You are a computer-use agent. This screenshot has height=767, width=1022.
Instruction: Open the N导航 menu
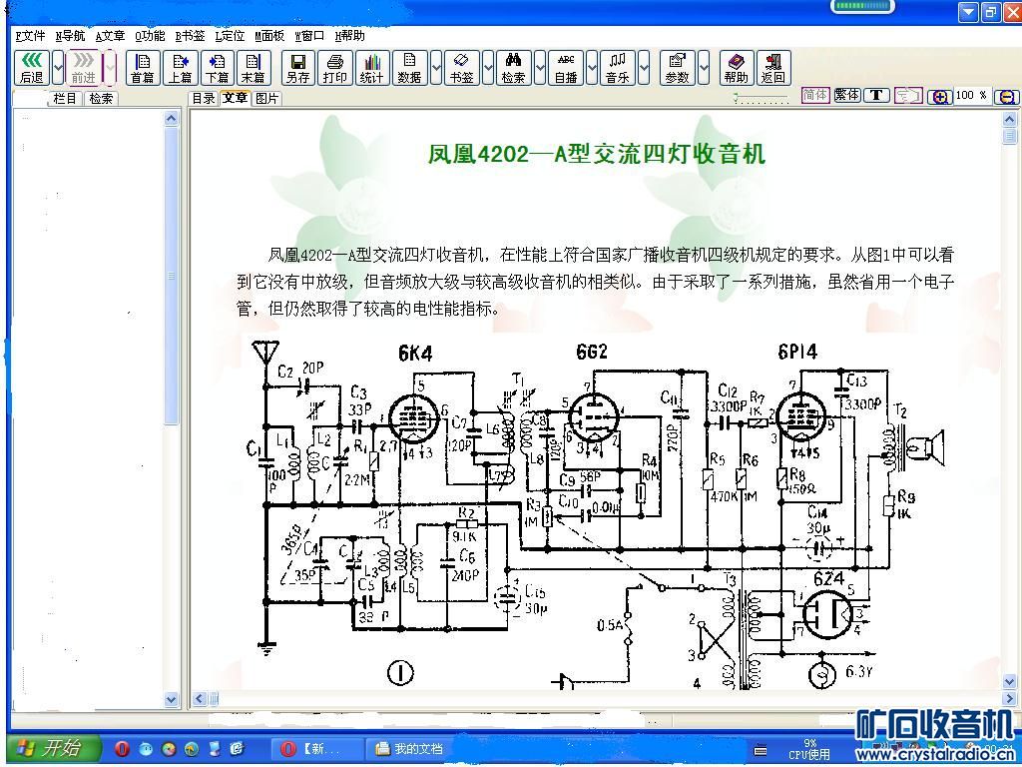coord(71,36)
